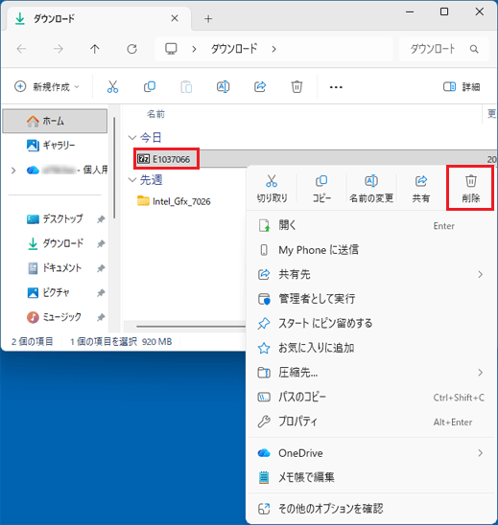The height and width of the screenshot is (525, 498).
Task: Expand OneDrive submenu in context menu
Action: pyautogui.click(x=480, y=453)
